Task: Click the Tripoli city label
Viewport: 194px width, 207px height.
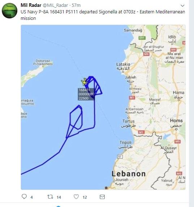Action: click(x=125, y=142)
